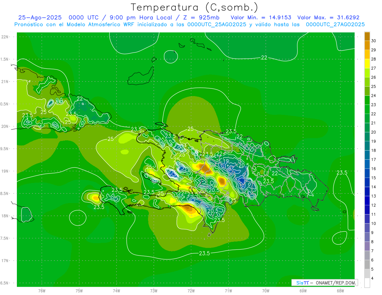Click the '76W' longitude axis label
The width and height of the screenshot is (382, 295).
(42, 291)
